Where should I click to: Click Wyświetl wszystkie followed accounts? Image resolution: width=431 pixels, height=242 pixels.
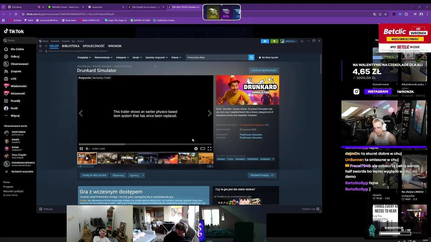coord(19,171)
